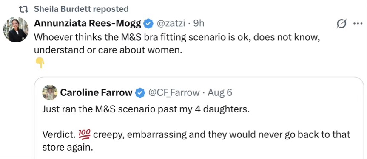Open Sheila Burdett reposted link
Screen dimensions: 367x159
click(x=81, y=9)
